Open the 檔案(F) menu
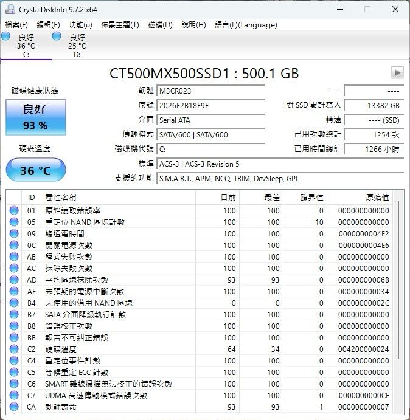410x420 pixels. pos(16,25)
